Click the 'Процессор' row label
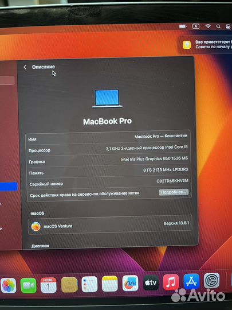 (x=40, y=150)
